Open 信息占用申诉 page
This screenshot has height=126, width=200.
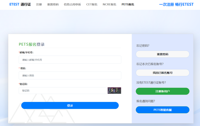pos(72,4)
